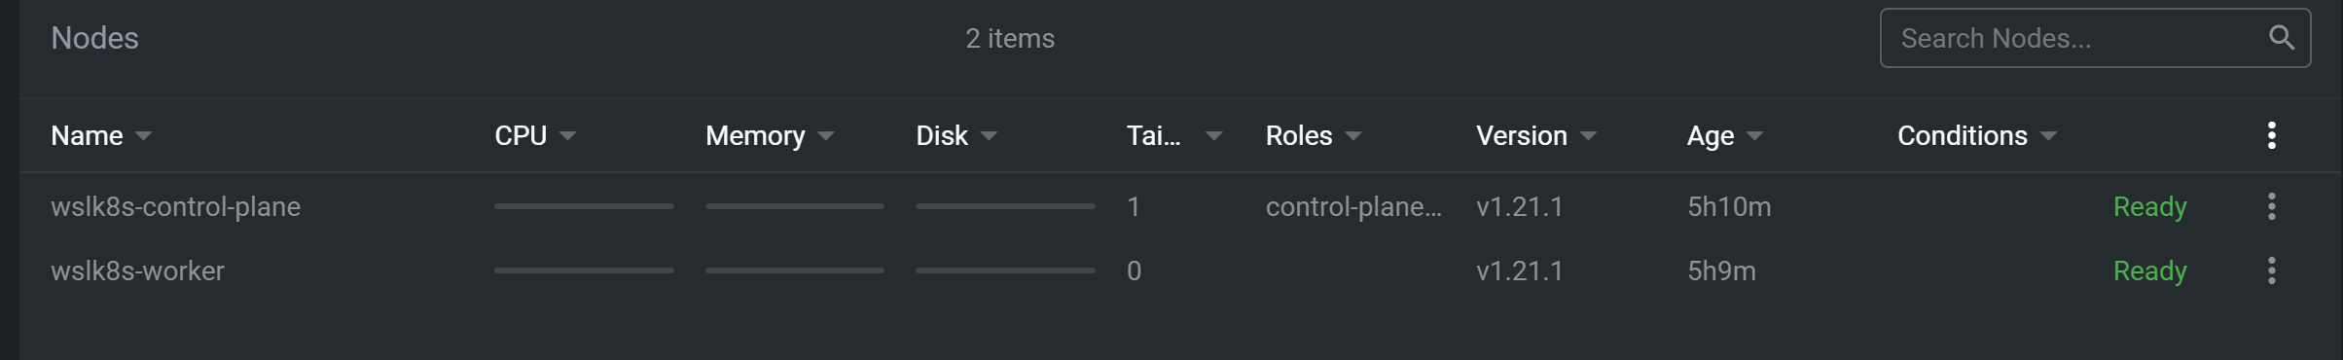Click the Ready condition of wslk8s-control-plane
This screenshot has height=360, width=2343.
tap(2149, 207)
